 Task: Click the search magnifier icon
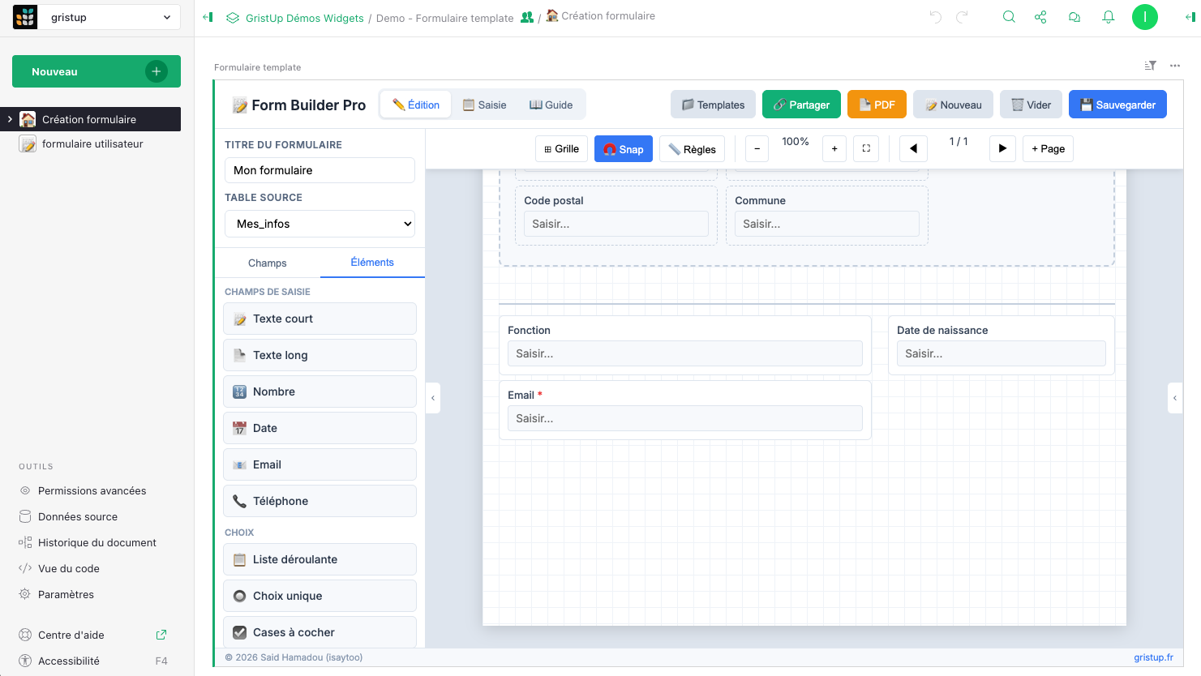coord(1009,17)
